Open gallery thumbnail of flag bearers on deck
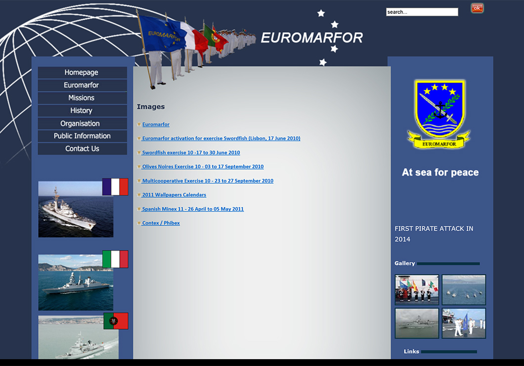524x366 pixels. [417, 290]
